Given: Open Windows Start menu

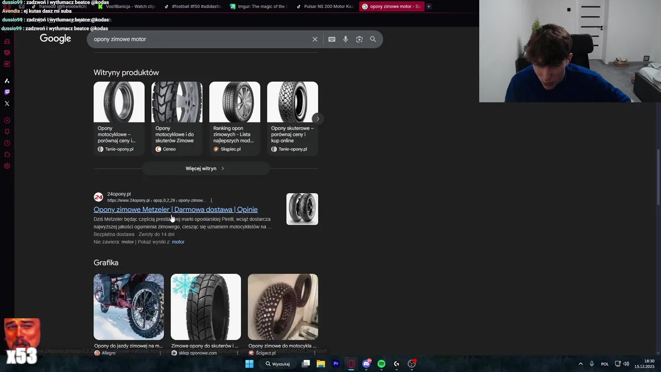Looking at the screenshot, I should [249, 364].
